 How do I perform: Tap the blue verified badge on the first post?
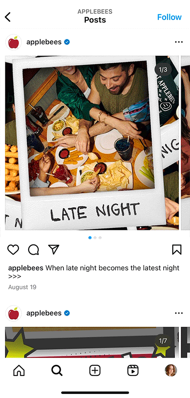[67, 42]
